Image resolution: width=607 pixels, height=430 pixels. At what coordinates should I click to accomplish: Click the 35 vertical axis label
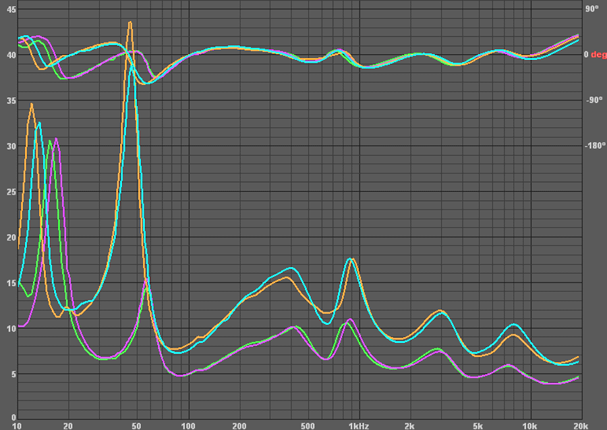pyautogui.click(x=11, y=100)
